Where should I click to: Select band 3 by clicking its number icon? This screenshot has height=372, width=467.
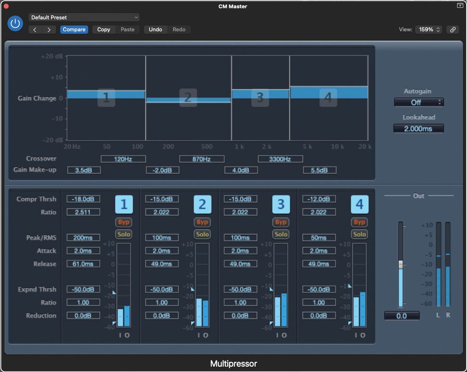click(x=281, y=204)
